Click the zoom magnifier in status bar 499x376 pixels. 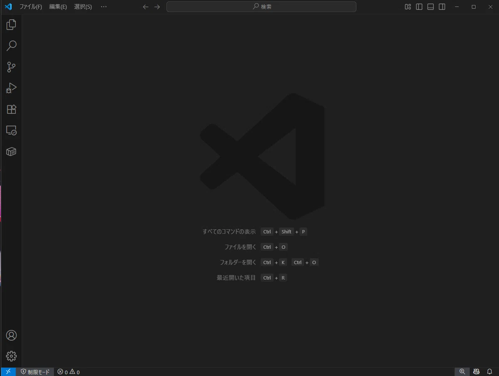pos(462,371)
